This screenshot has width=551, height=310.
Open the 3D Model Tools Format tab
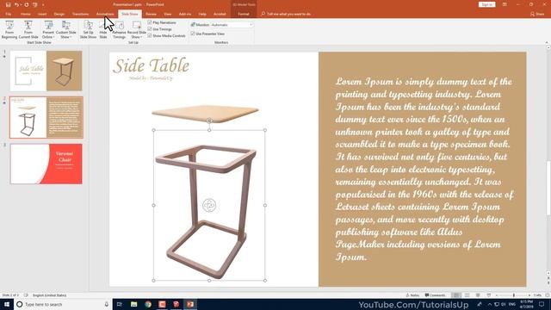(244, 14)
